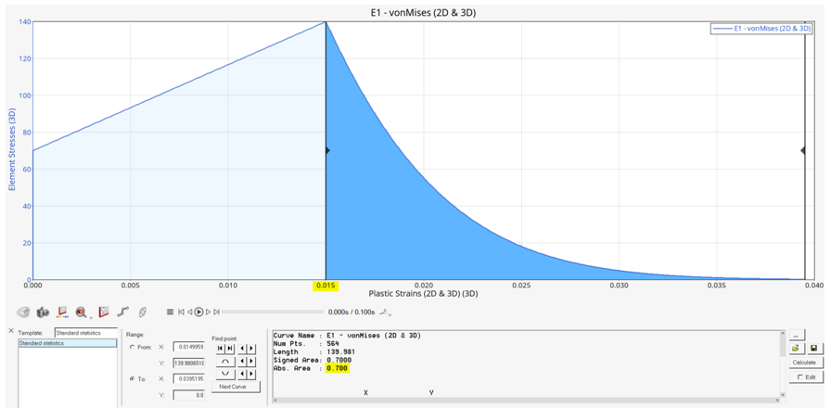Click the Element Stresses (3D) axis label

(x=12, y=150)
